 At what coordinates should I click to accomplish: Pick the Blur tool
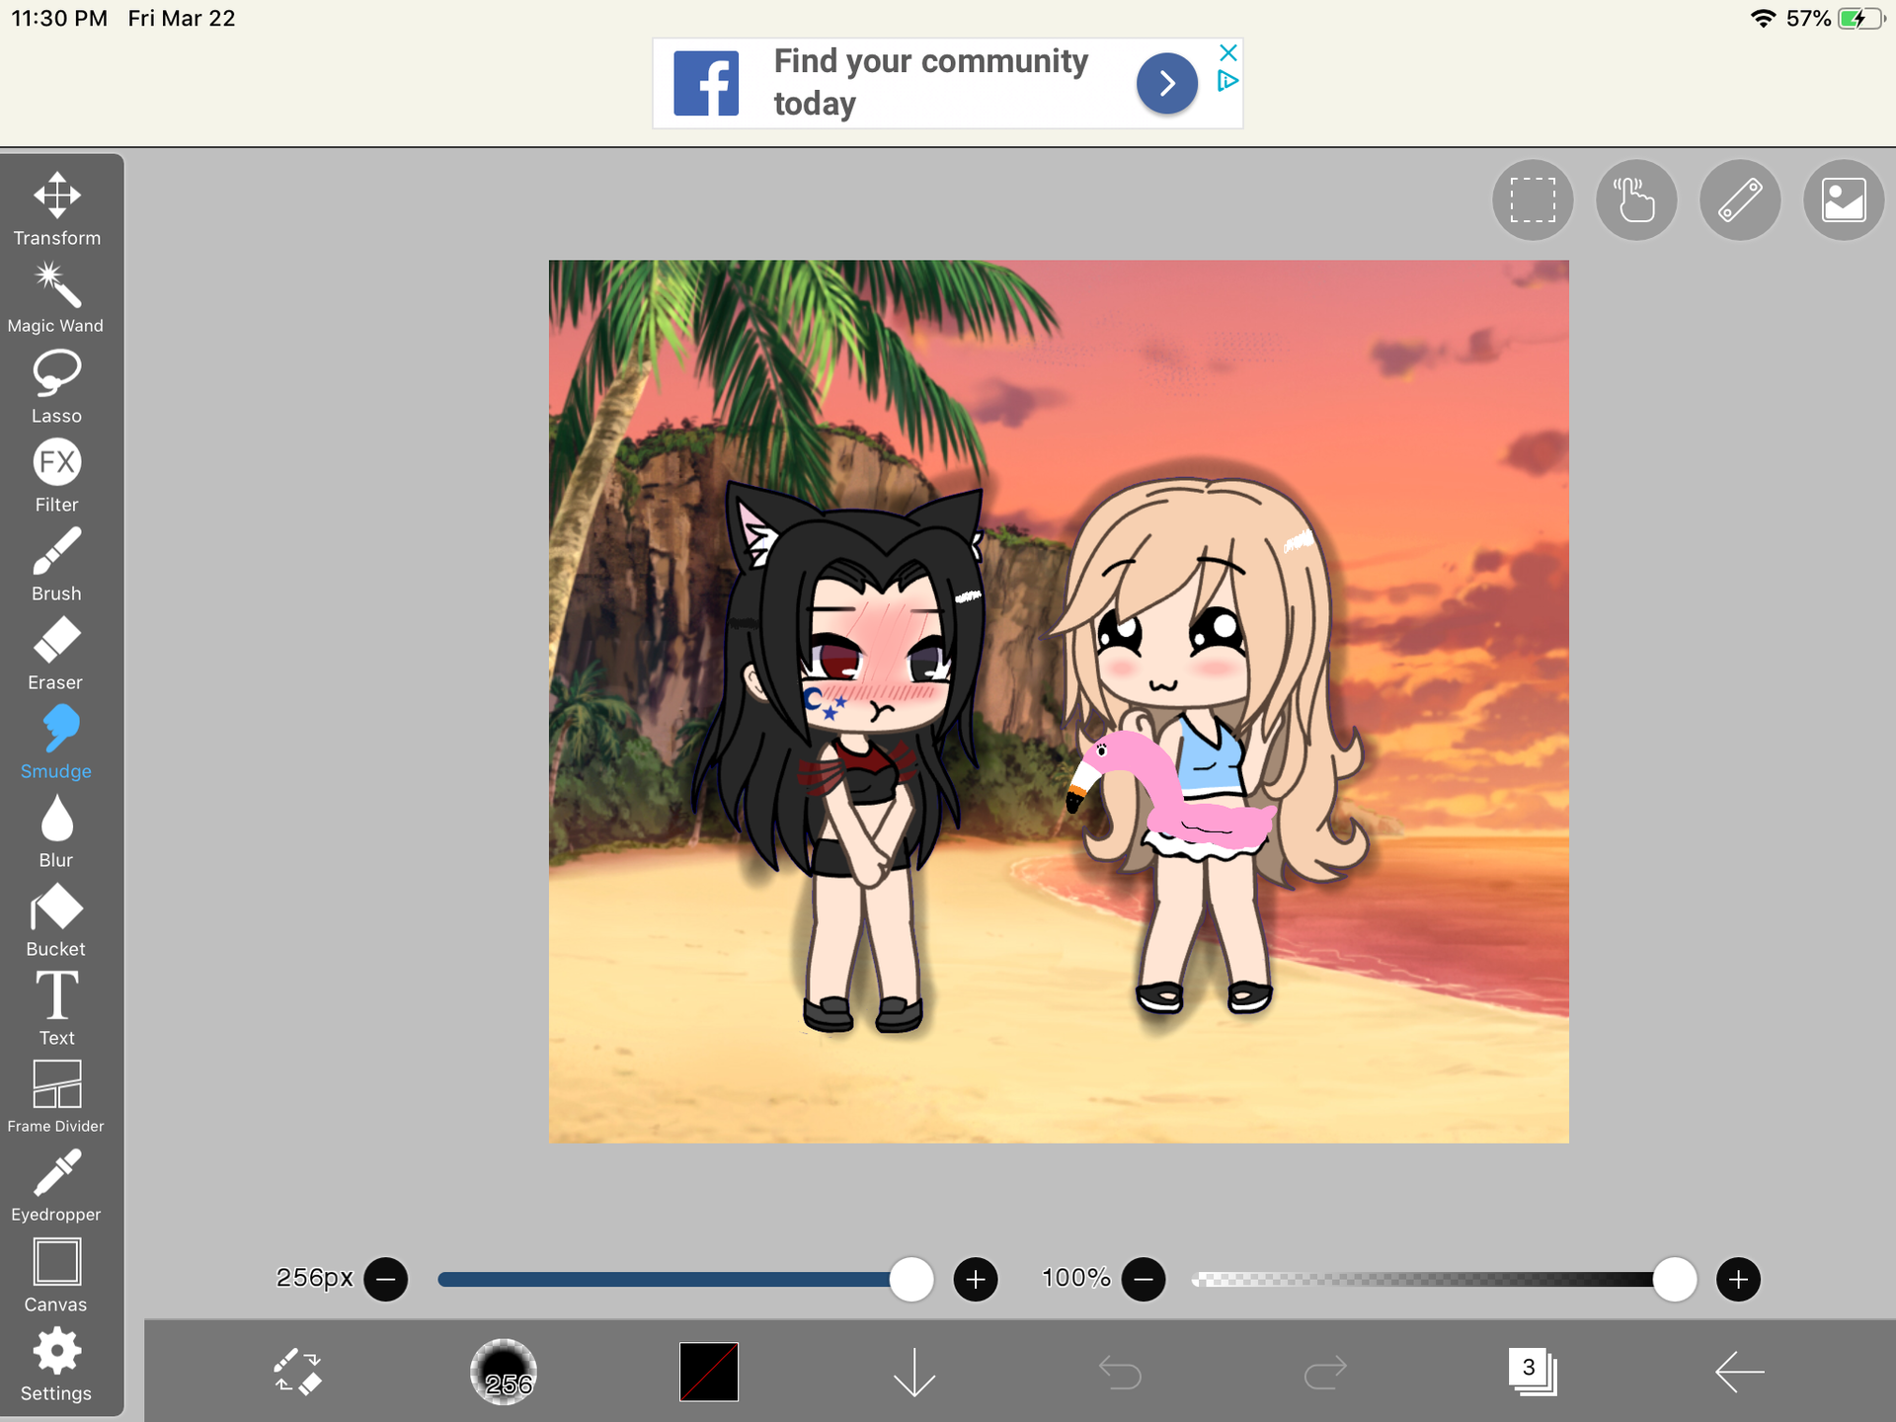pos(56,831)
